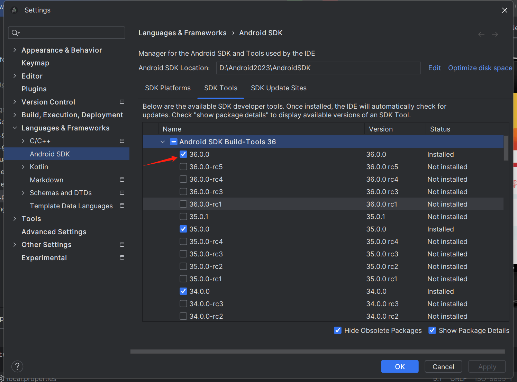The image size is (517, 382).
Task: Select the SDK Tools tab
Action: tap(221, 88)
